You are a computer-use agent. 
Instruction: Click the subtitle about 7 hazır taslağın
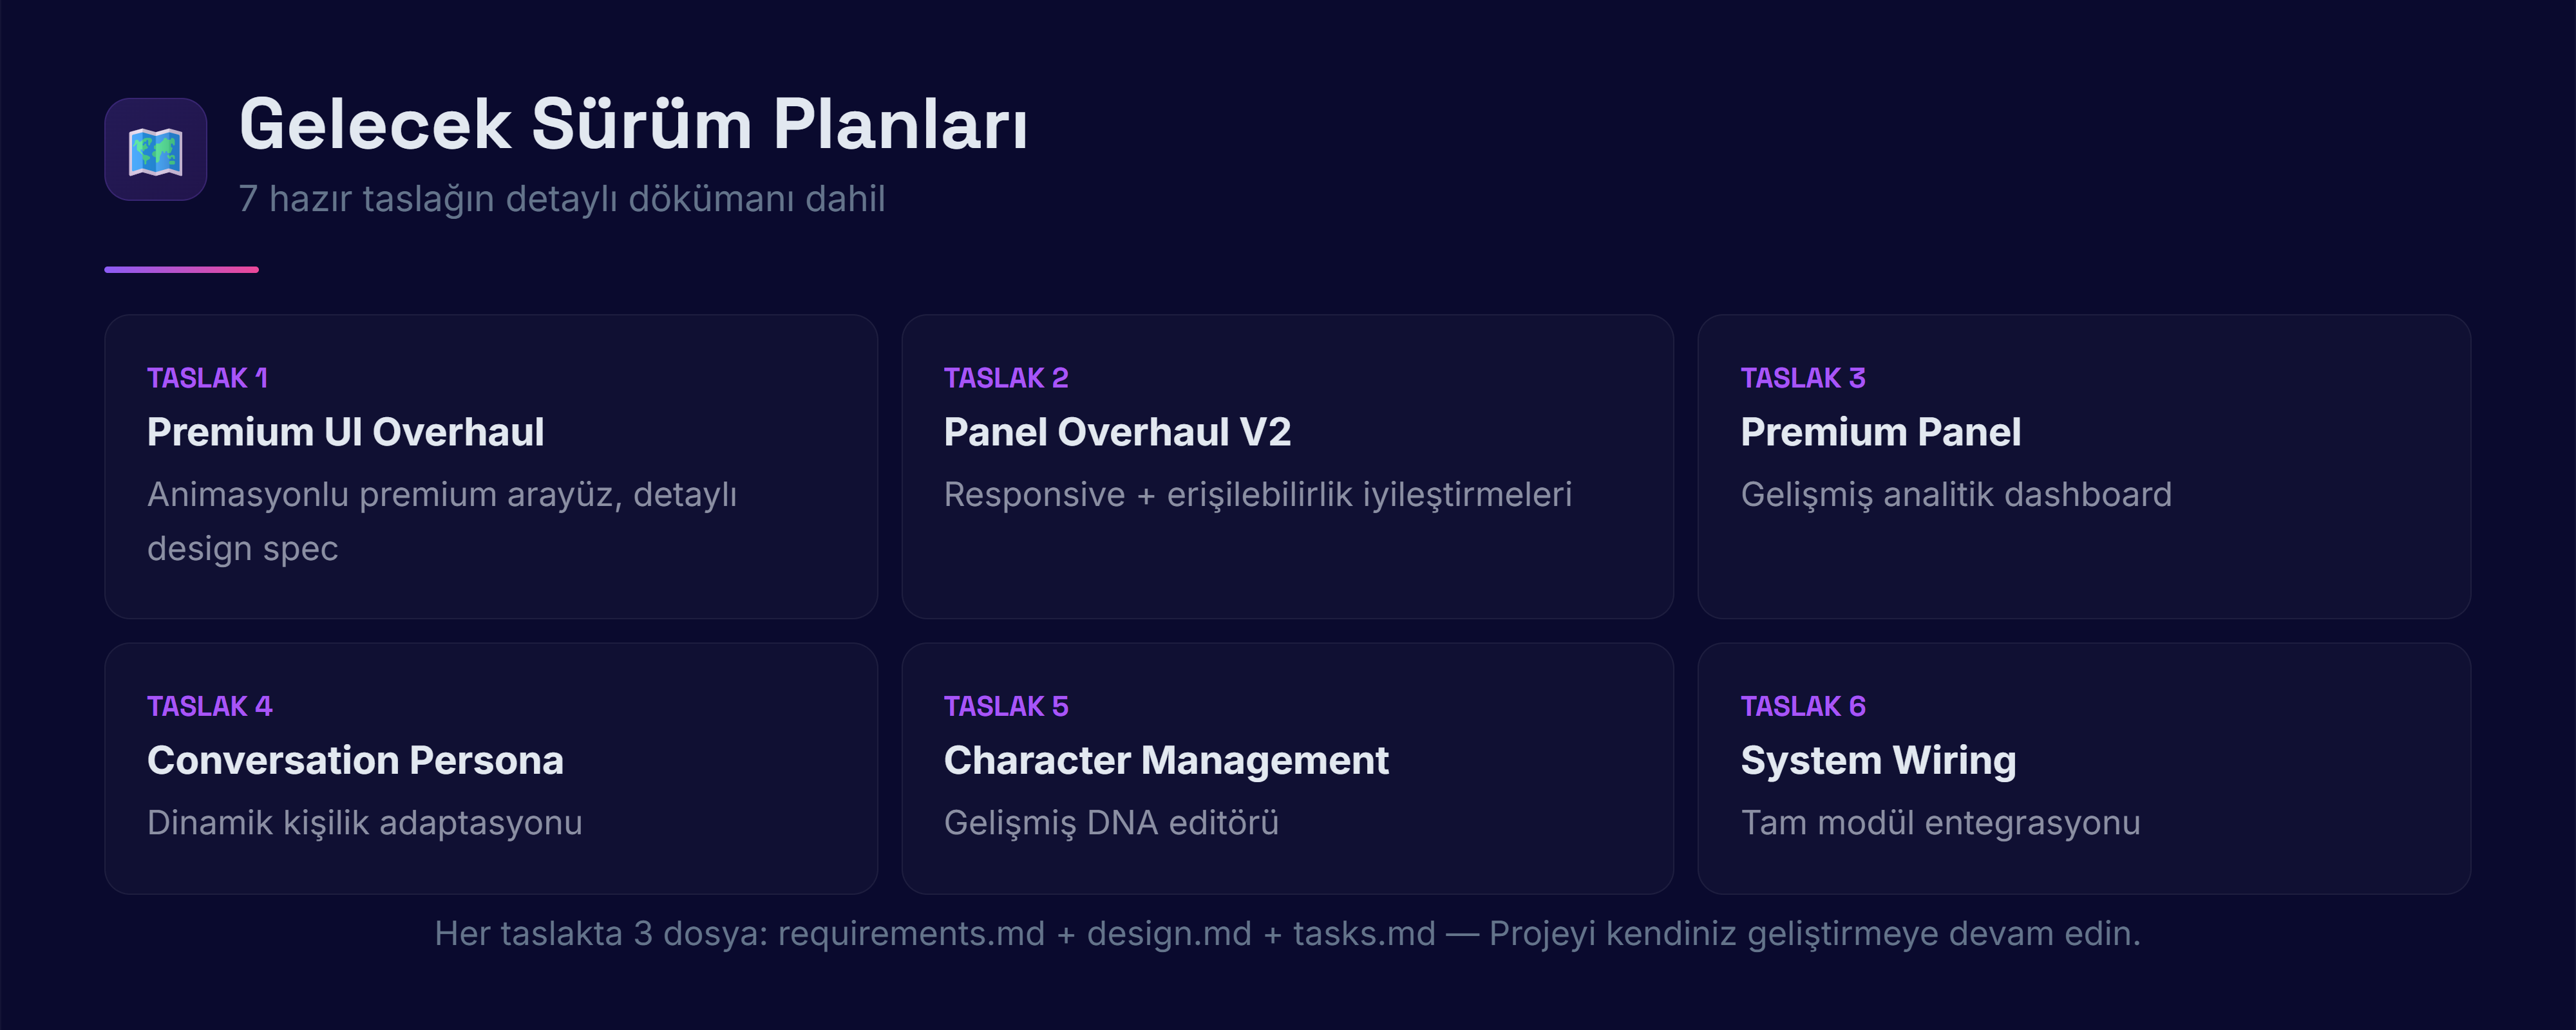[561, 198]
